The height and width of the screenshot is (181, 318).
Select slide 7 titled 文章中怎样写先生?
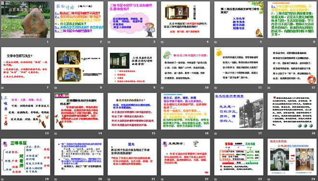click(26, 65)
